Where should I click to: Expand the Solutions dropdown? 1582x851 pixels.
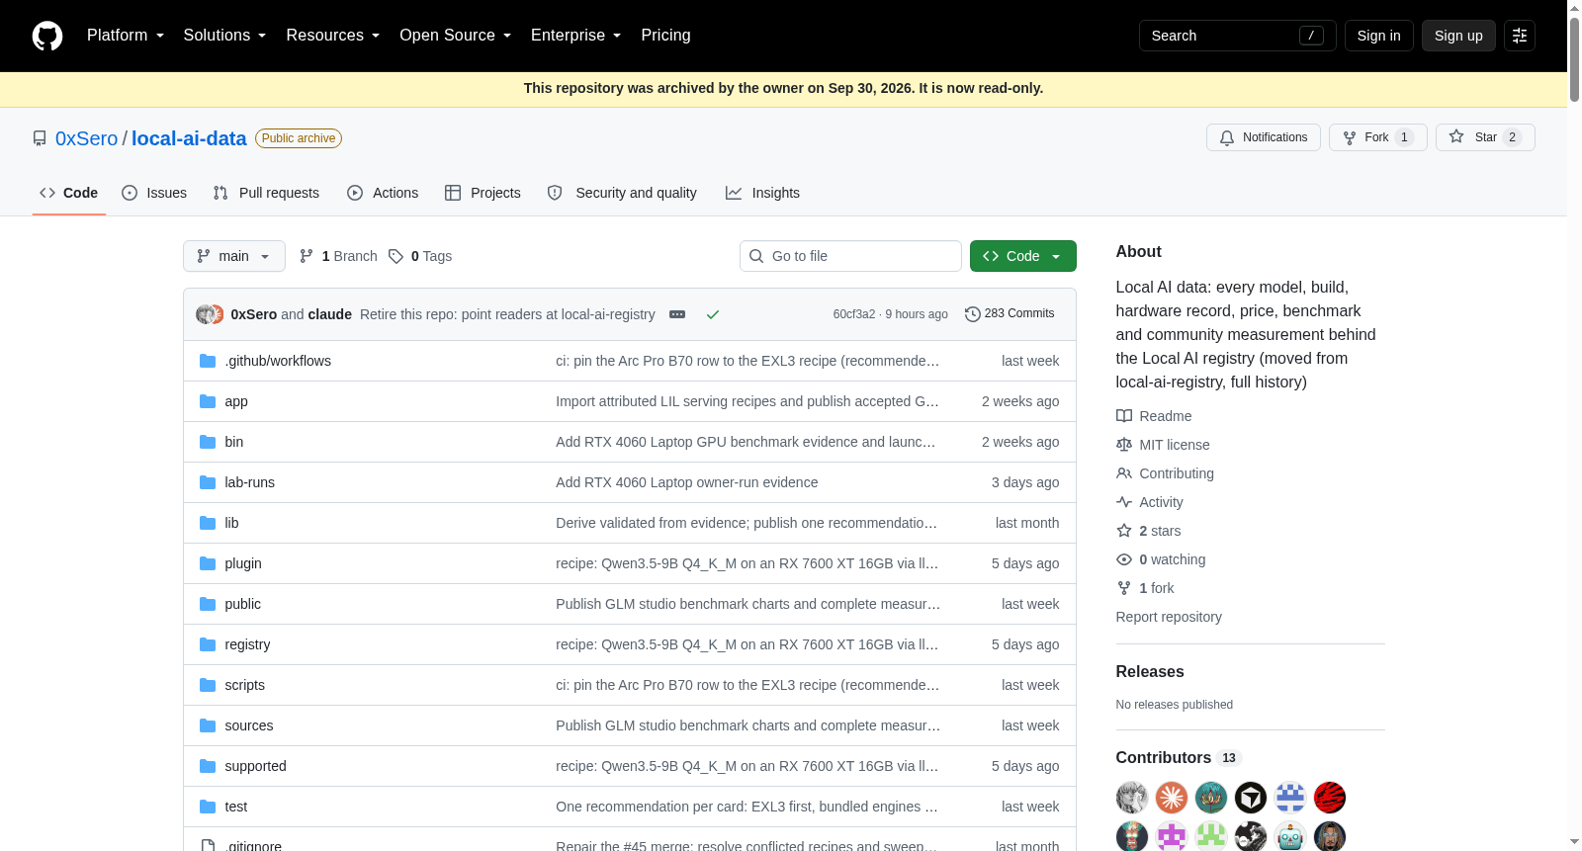(224, 36)
